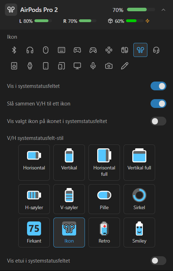This screenshot has height=271, width=173.
Task: Select the microphone icon
Action: coord(93,66)
